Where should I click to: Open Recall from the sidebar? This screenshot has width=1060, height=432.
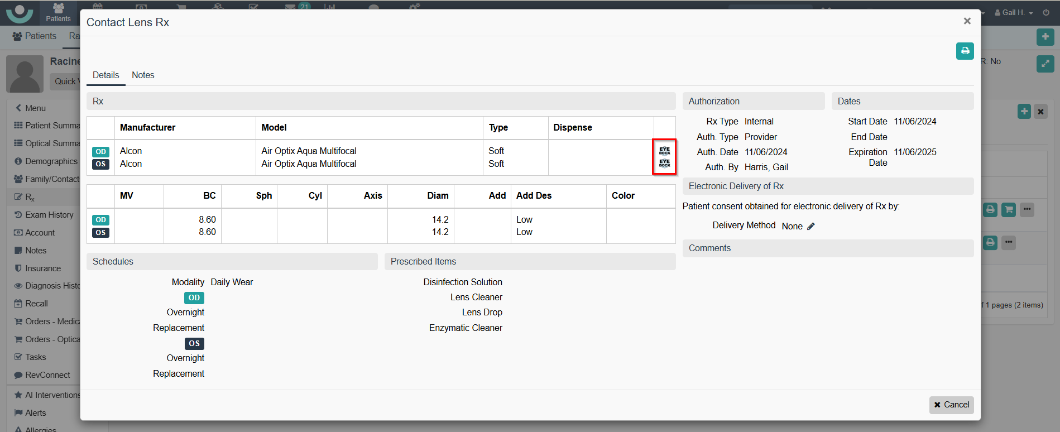point(36,304)
